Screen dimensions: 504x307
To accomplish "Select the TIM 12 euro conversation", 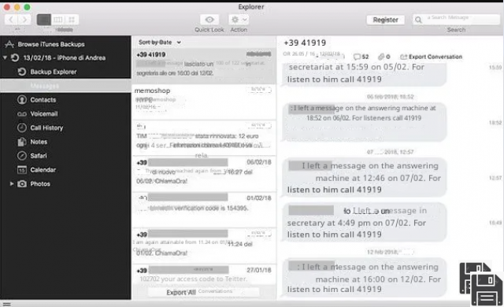I will 204,138.
